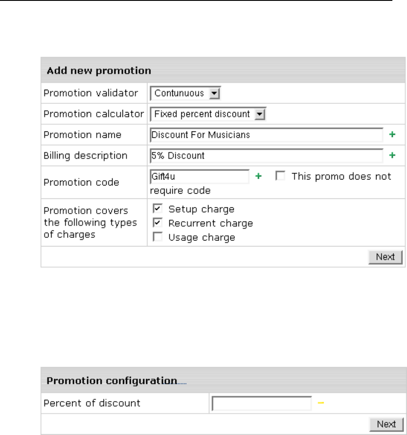Enable 'This promo does not require code'
The height and width of the screenshot is (435, 407).
[x=281, y=176]
